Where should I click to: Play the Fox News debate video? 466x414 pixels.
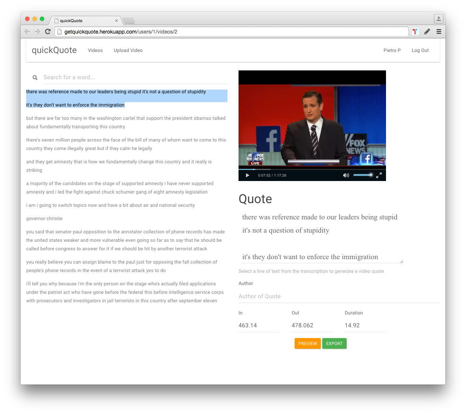point(247,175)
